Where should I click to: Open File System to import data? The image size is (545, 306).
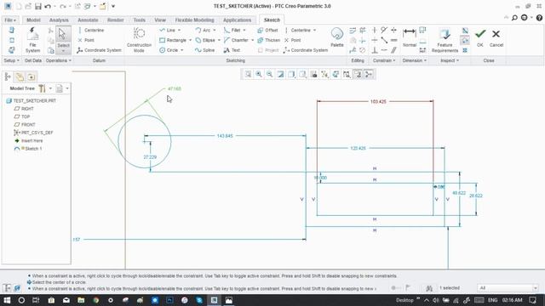pyautogui.click(x=32, y=40)
